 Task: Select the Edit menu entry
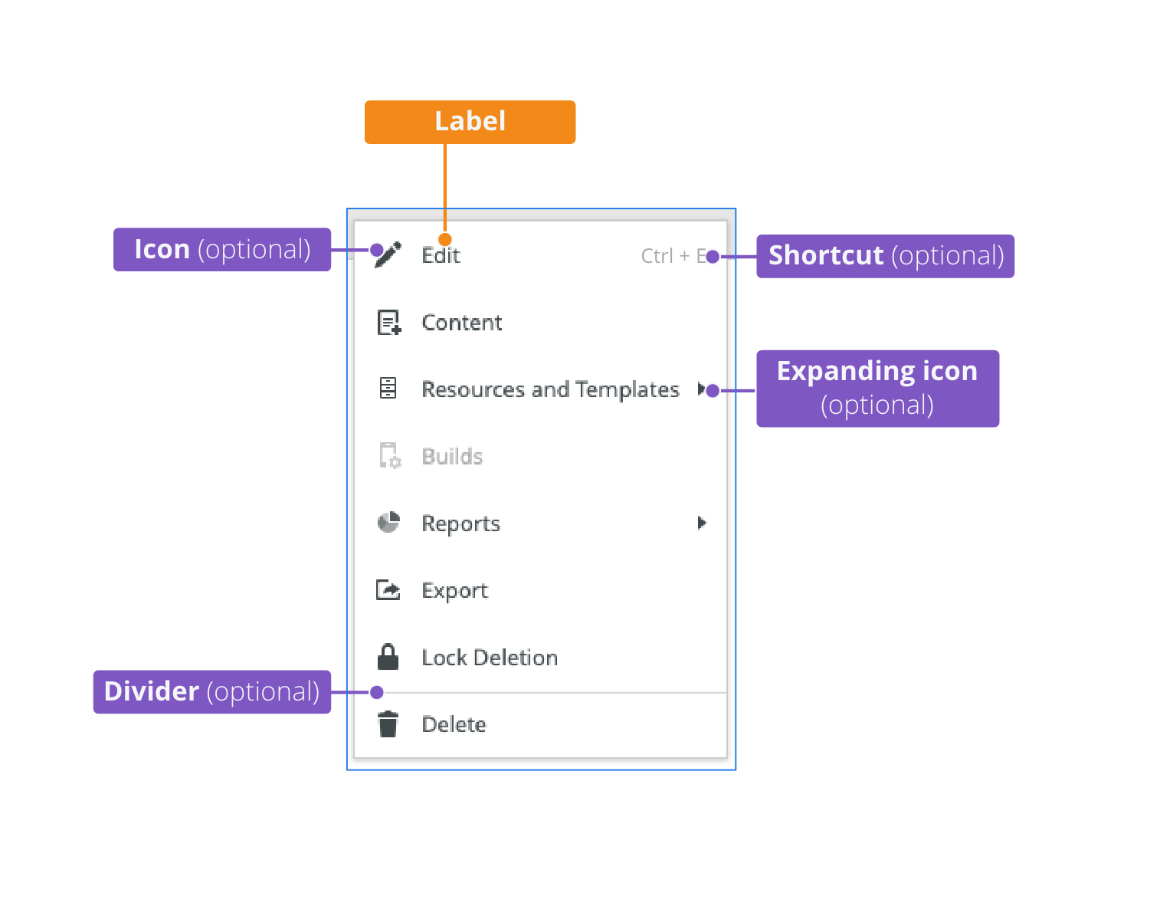point(540,256)
